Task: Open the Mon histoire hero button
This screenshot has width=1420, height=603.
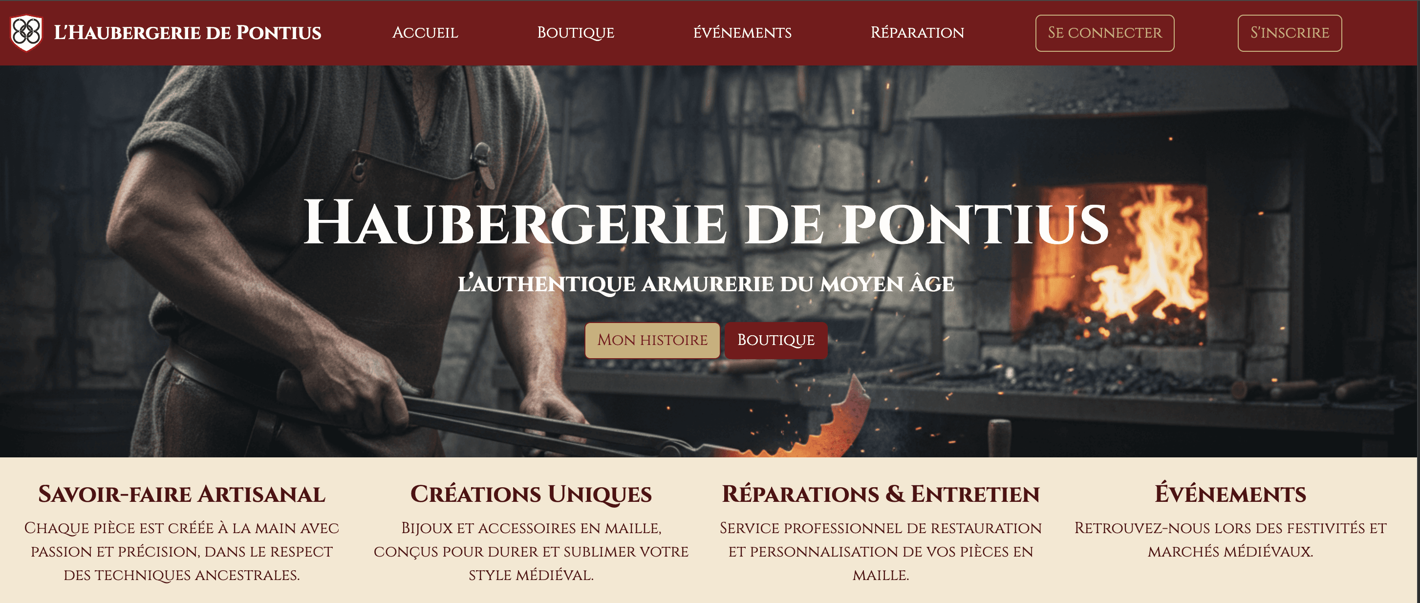Action: click(652, 340)
